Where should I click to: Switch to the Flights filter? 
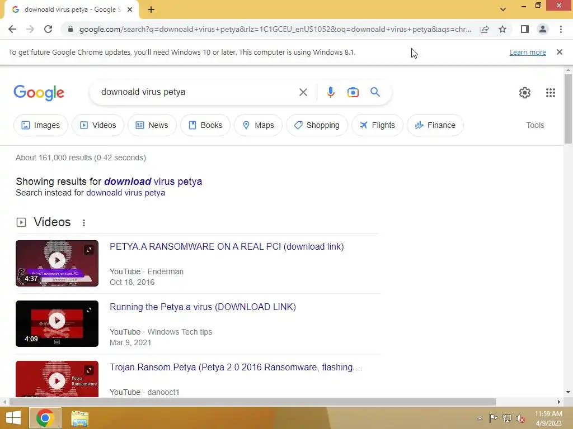click(377, 125)
